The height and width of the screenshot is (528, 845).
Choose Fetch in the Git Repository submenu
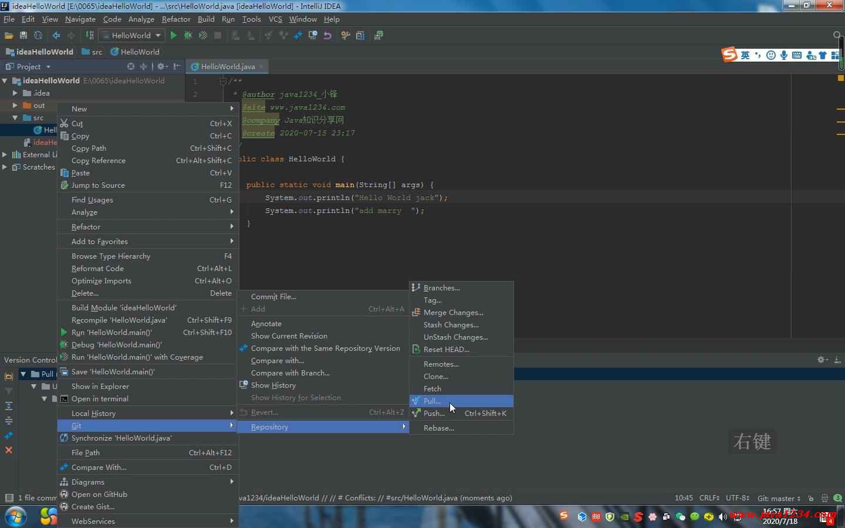pyautogui.click(x=461, y=389)
